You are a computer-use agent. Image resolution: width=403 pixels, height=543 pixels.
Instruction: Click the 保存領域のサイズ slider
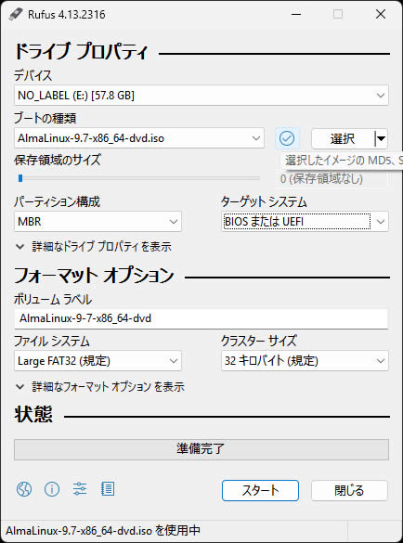pyautogui.click(x=138, y=178)
